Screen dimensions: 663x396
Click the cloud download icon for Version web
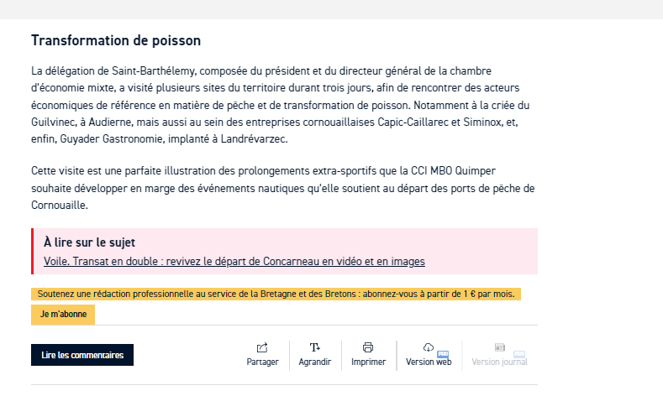coord(428,347)
